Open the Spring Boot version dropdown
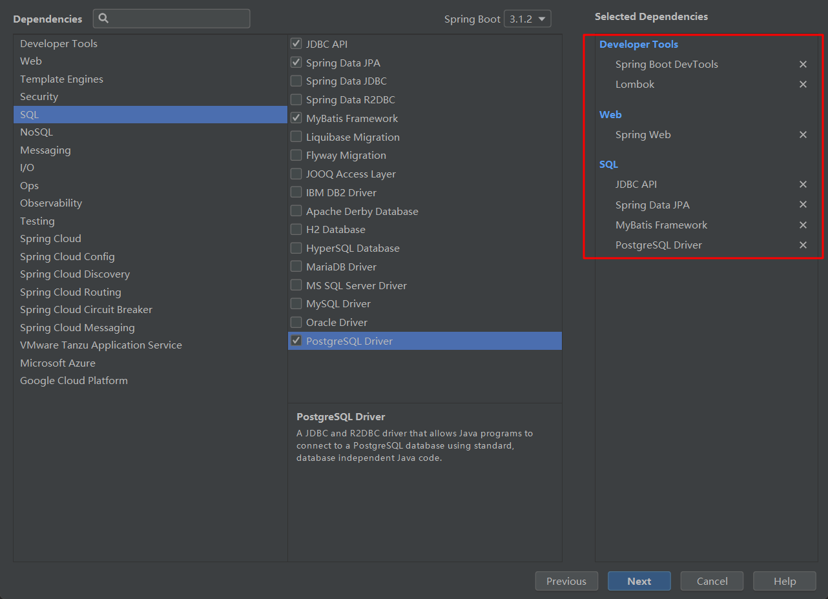Screen dimensions: 828x599 [x=528, y=19]
